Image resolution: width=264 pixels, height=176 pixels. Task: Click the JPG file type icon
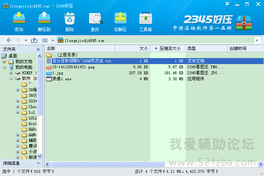click(x=49, y=73)
